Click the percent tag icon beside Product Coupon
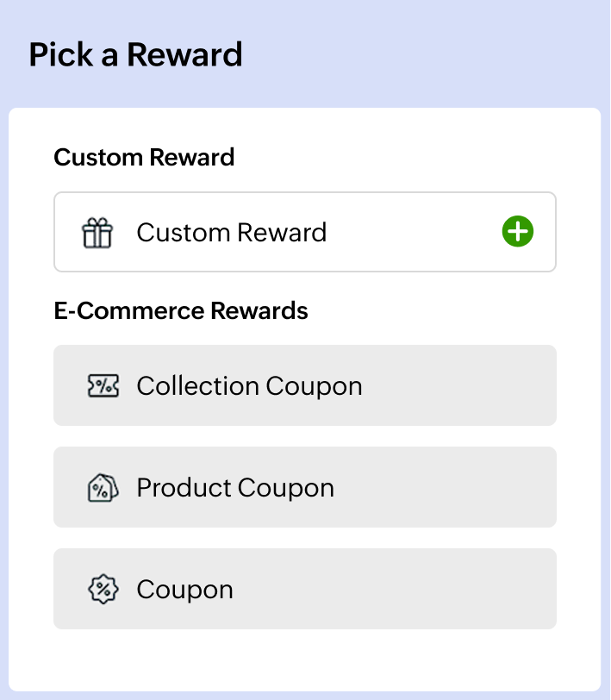This screenshot has width=611, height=700. click(102, 486)
